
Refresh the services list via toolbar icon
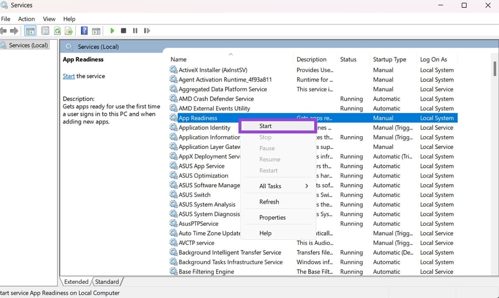57,31
